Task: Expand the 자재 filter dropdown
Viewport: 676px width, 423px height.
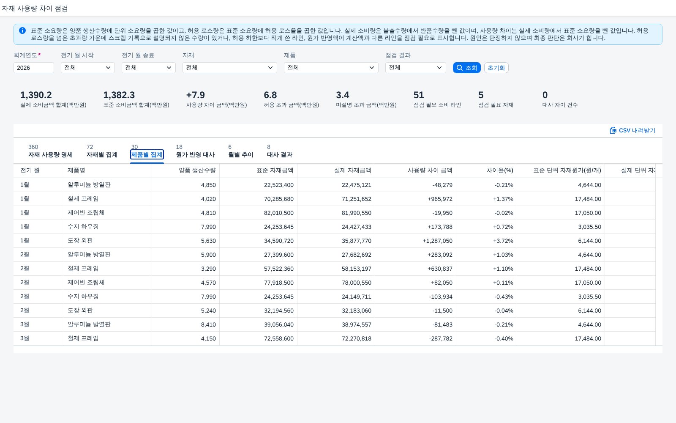Action: [230, 68]
